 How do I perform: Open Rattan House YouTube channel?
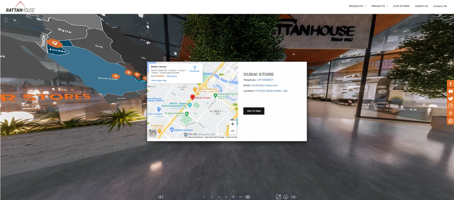pos(450,91)
